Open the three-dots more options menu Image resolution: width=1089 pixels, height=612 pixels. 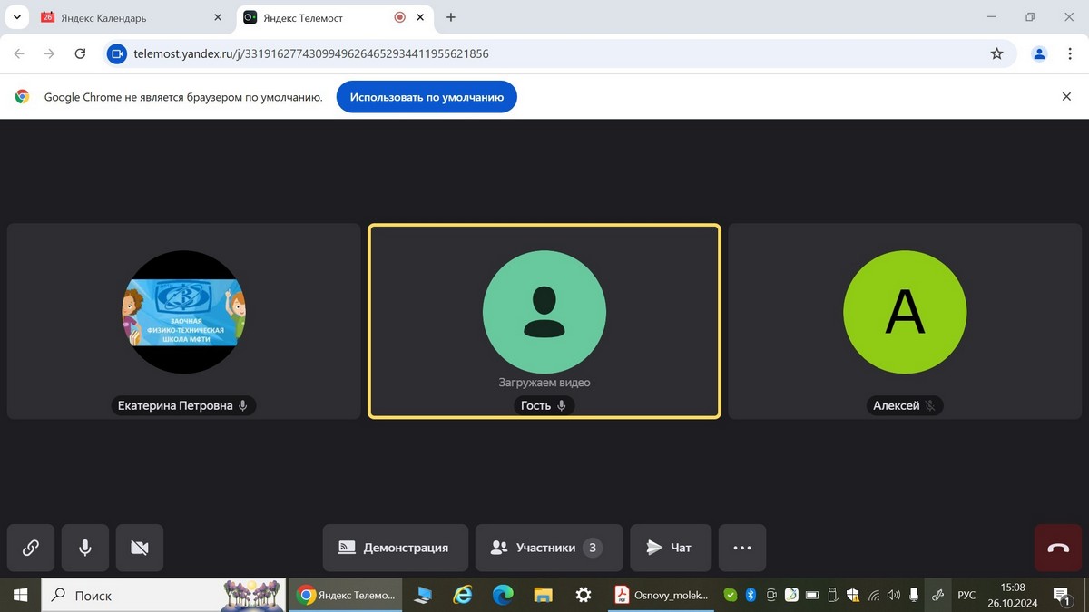pyautogui.click(x=742, y=548)
